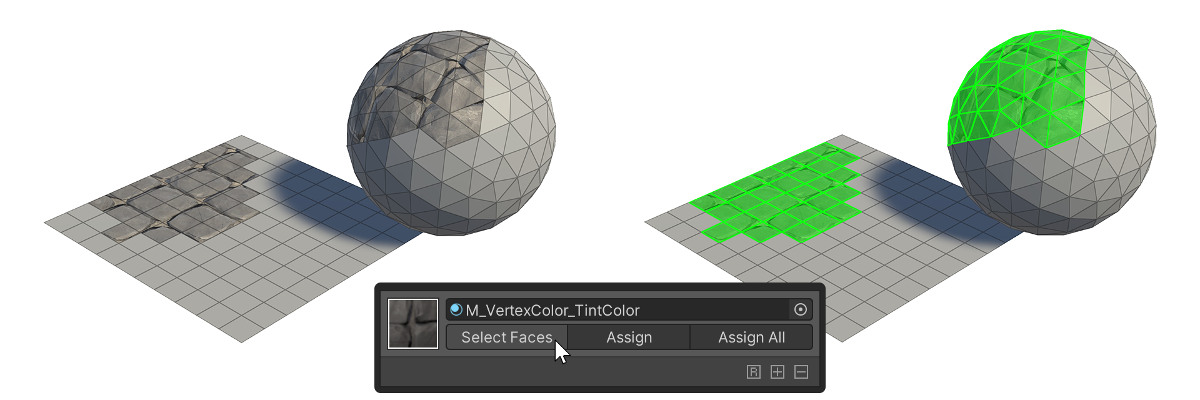Click the blue material sphere icon

(x=456, y=309)
